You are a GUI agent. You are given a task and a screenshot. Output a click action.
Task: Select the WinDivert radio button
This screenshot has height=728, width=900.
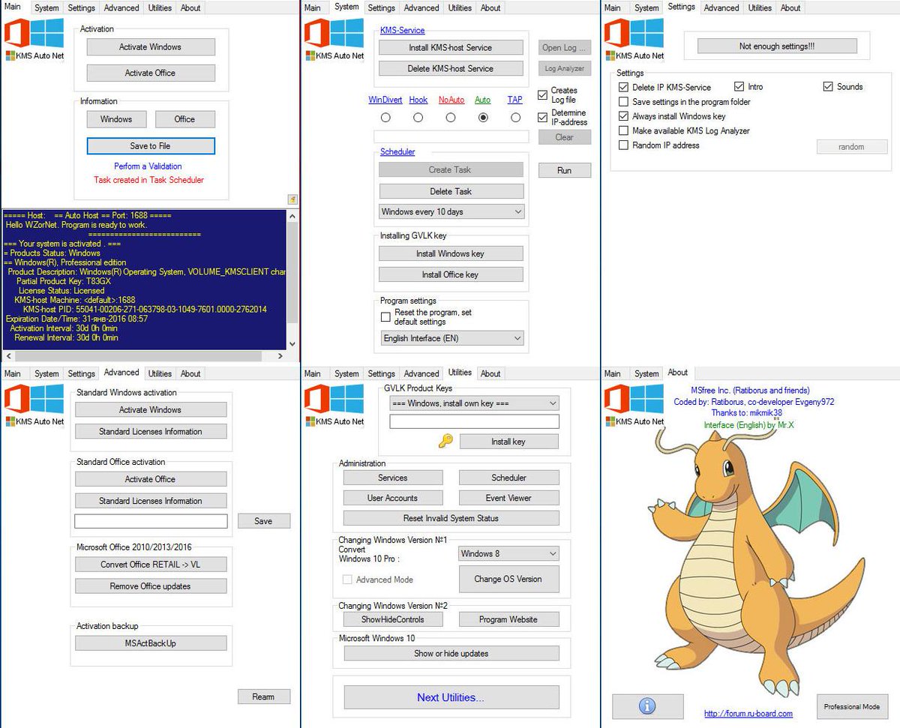point(385,118)
